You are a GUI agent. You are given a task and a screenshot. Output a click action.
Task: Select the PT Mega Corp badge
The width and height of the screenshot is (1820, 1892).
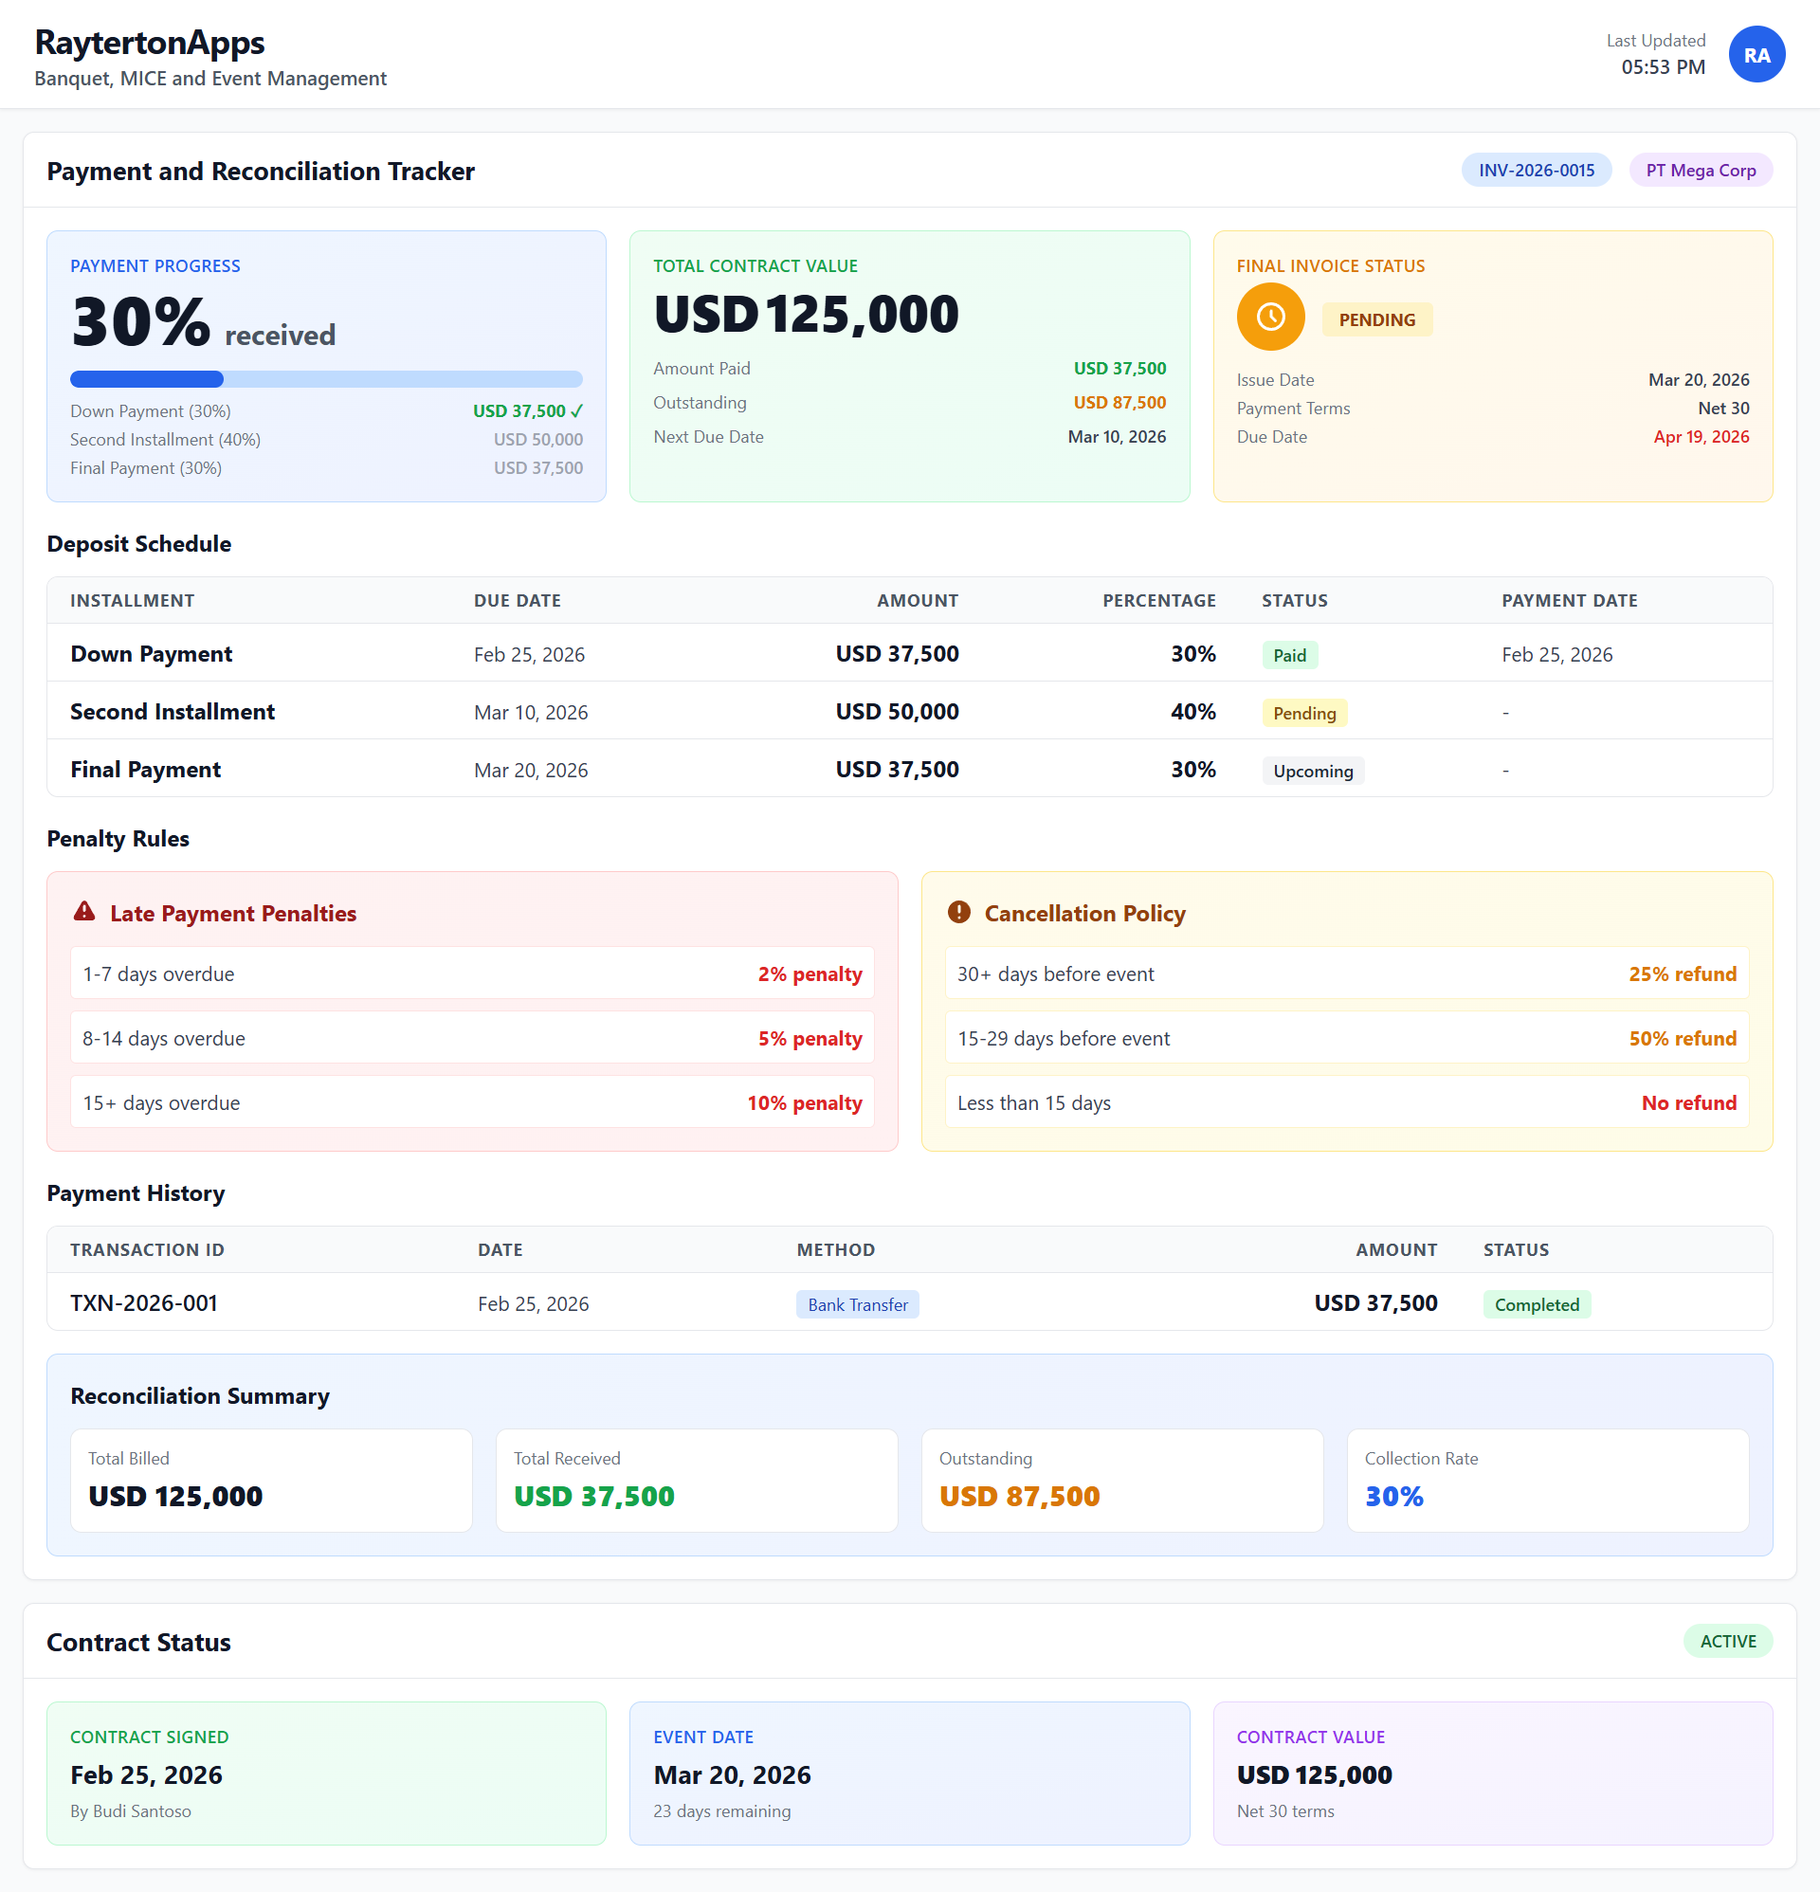click(1700, 171)
